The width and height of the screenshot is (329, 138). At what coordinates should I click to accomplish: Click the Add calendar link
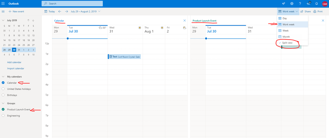pos(14,62)
